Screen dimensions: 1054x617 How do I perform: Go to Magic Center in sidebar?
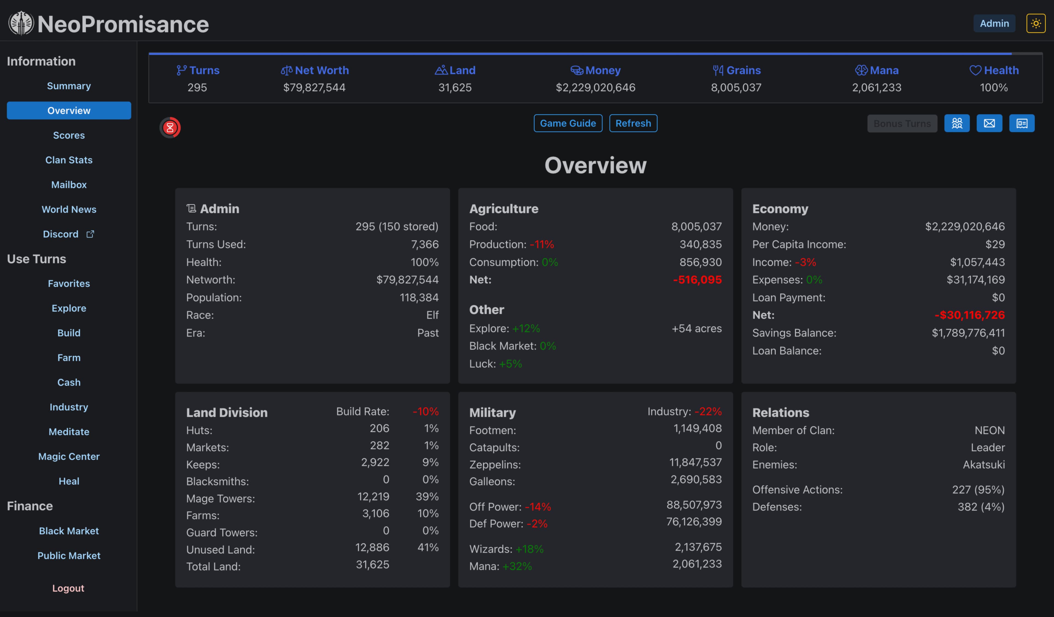coord(69,456)
